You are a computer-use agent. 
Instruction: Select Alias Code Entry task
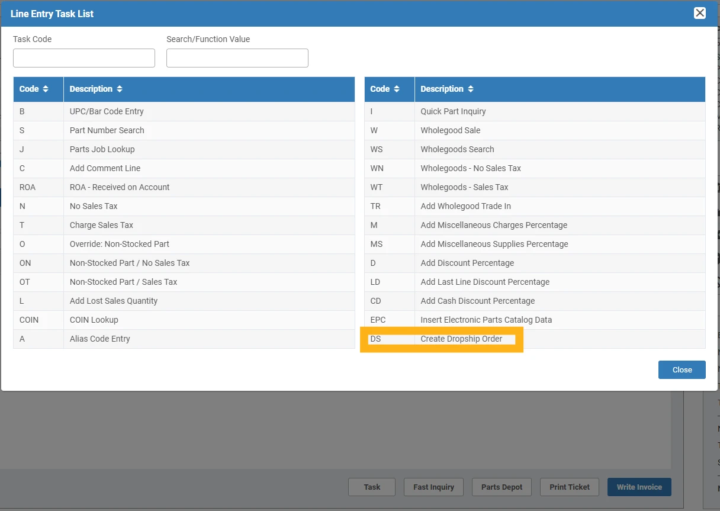[184, 339]
